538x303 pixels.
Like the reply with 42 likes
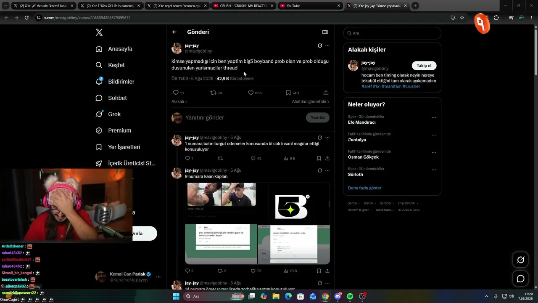tap(256, 158)
